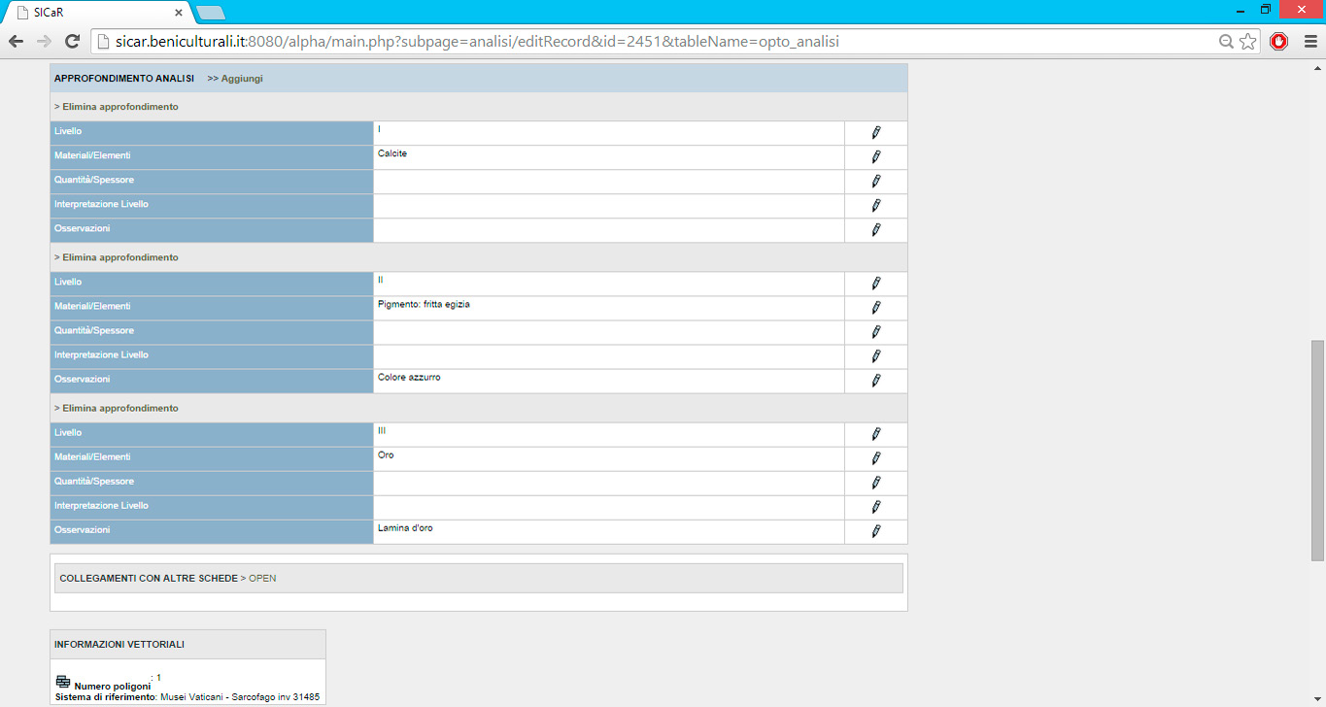Click the >> Aggiungi link
Viewport: 1326px width, 707px height.
click(x=235, y=79)
